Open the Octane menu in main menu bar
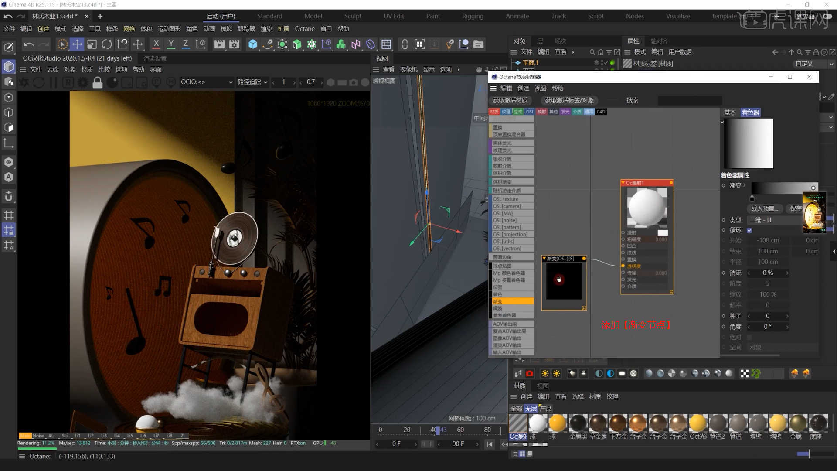This screenshot has height=471, width=837. 304,29
